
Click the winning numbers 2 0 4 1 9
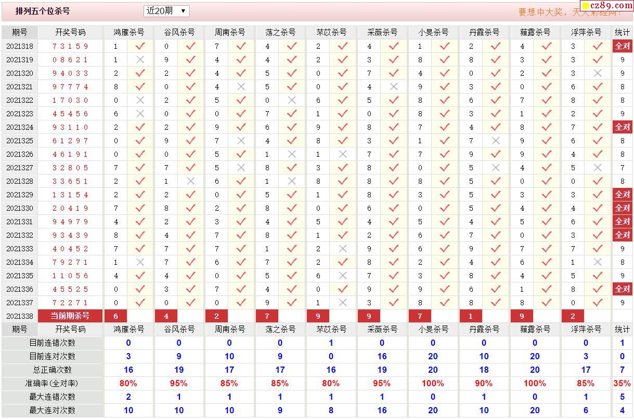click(x=70, y=208)
